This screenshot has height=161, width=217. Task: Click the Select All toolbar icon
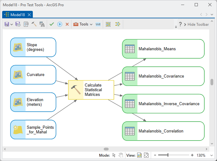click(108, 24)
